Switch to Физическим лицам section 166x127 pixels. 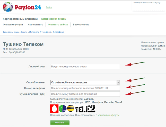[54, 19]
